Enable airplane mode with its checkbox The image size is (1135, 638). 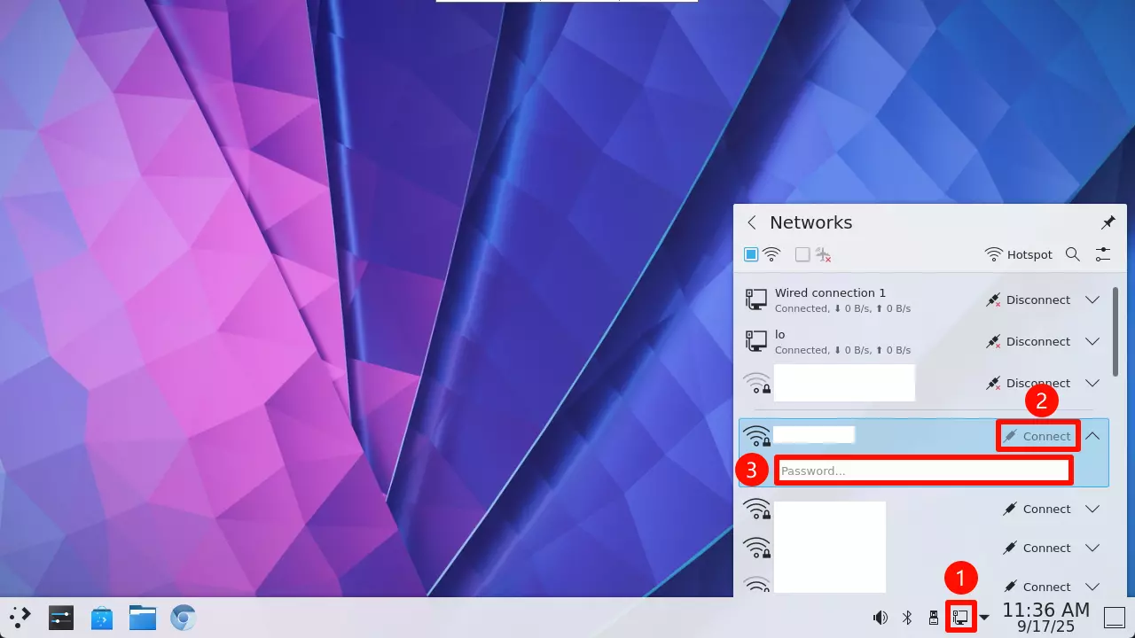point(802,254)
